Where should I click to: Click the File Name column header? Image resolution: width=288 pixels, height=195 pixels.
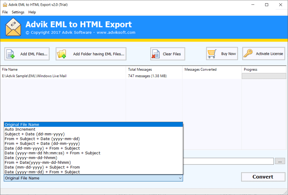point(63,70)
